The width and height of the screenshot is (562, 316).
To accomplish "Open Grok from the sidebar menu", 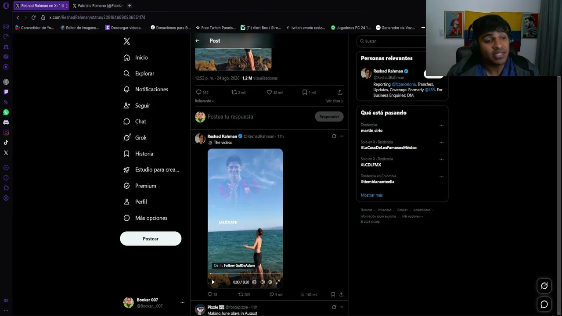I will tap(136, 138).
